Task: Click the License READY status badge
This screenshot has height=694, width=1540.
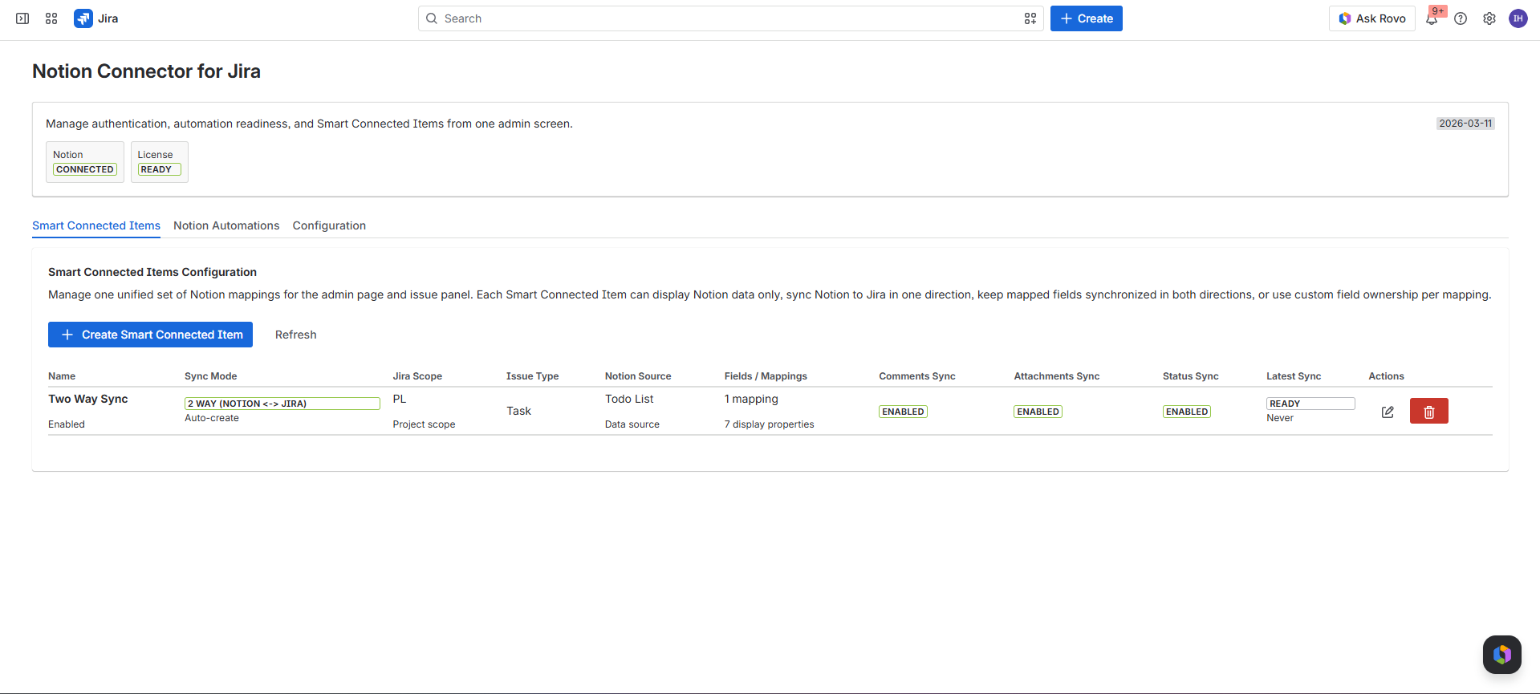Action: tap(160, 169)
